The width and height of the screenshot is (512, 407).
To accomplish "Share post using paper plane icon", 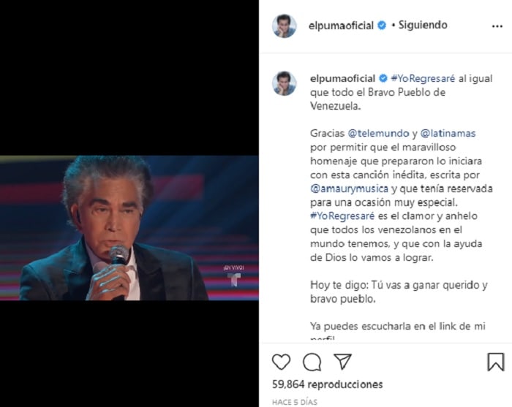I will click(x=342, y=362).
